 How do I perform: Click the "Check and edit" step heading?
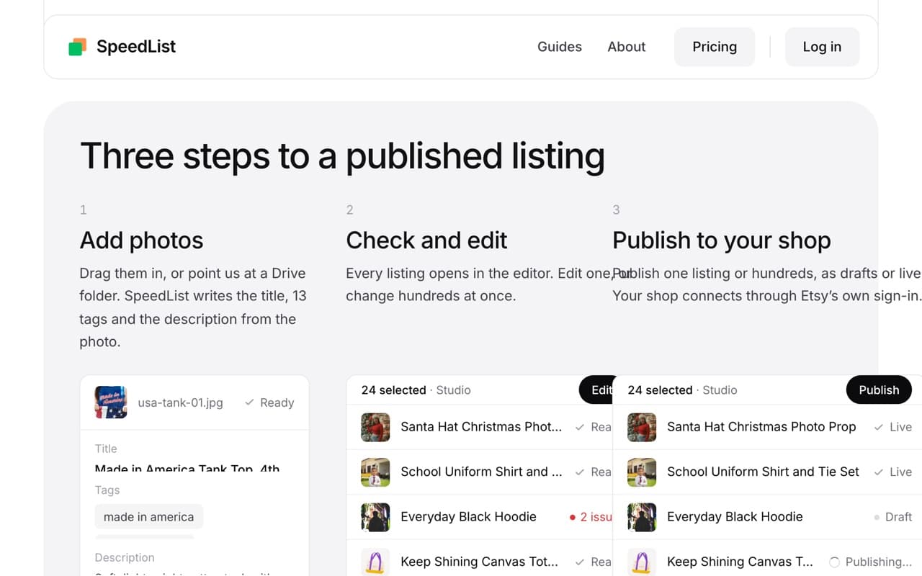pos(426,240)
